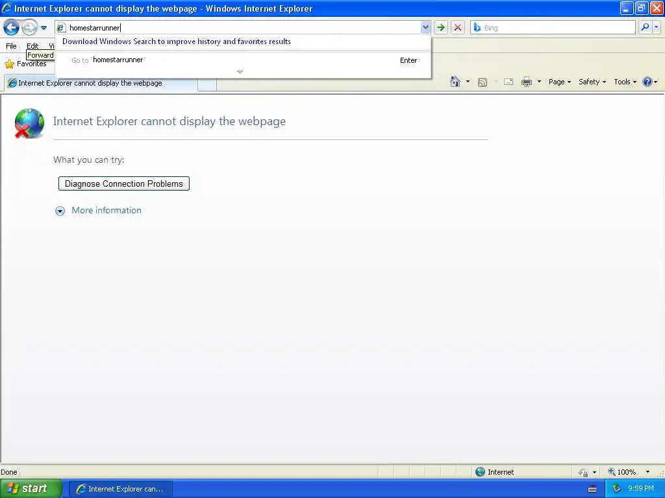Click Internet Explorer taskbar button
This screenshot has height=498, width=665.
[x=120, y=489]
